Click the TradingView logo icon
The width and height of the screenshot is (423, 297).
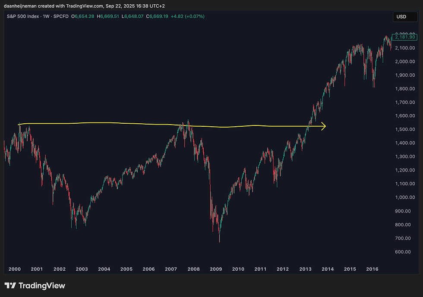(10, 285)
